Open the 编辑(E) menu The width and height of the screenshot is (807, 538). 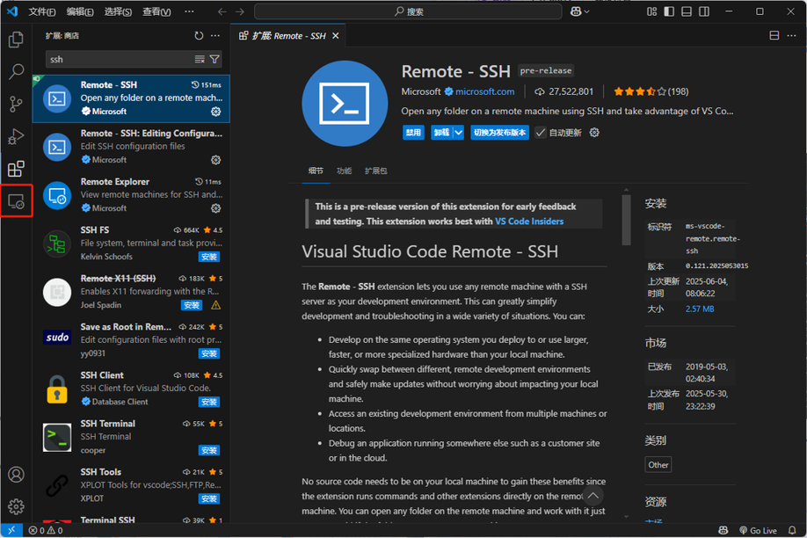click(80, 11)
